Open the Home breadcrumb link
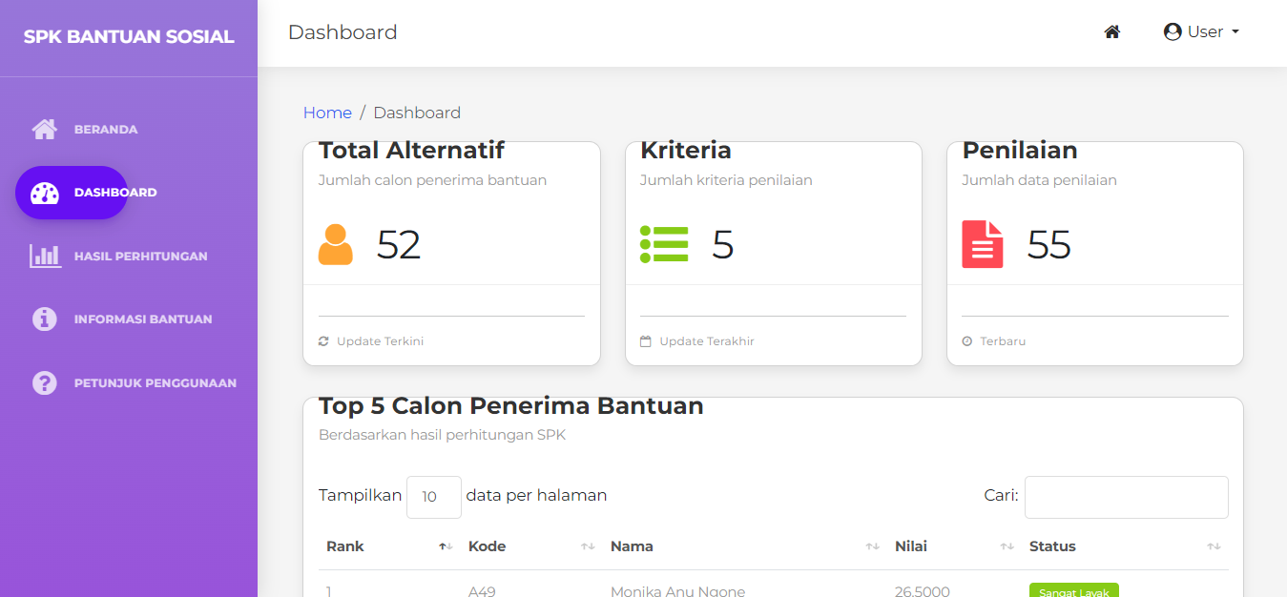Viewport: 1287px width, 597px height. click(x=327, y=113)
